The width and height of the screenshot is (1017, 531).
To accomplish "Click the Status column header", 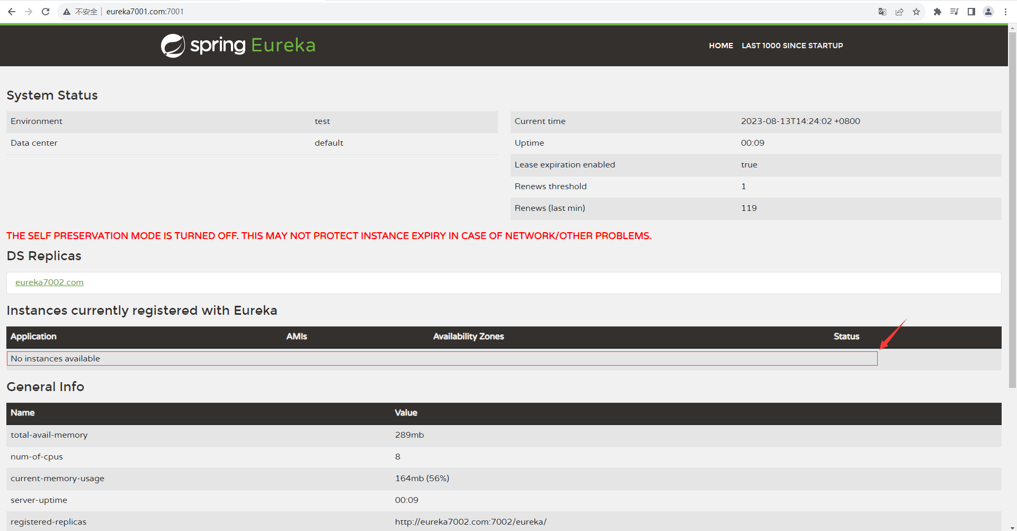I will tap(846, 337).
